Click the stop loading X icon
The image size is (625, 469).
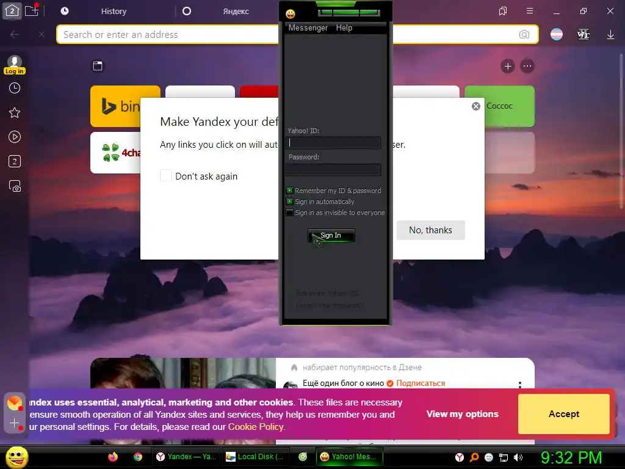click(41, 35)
